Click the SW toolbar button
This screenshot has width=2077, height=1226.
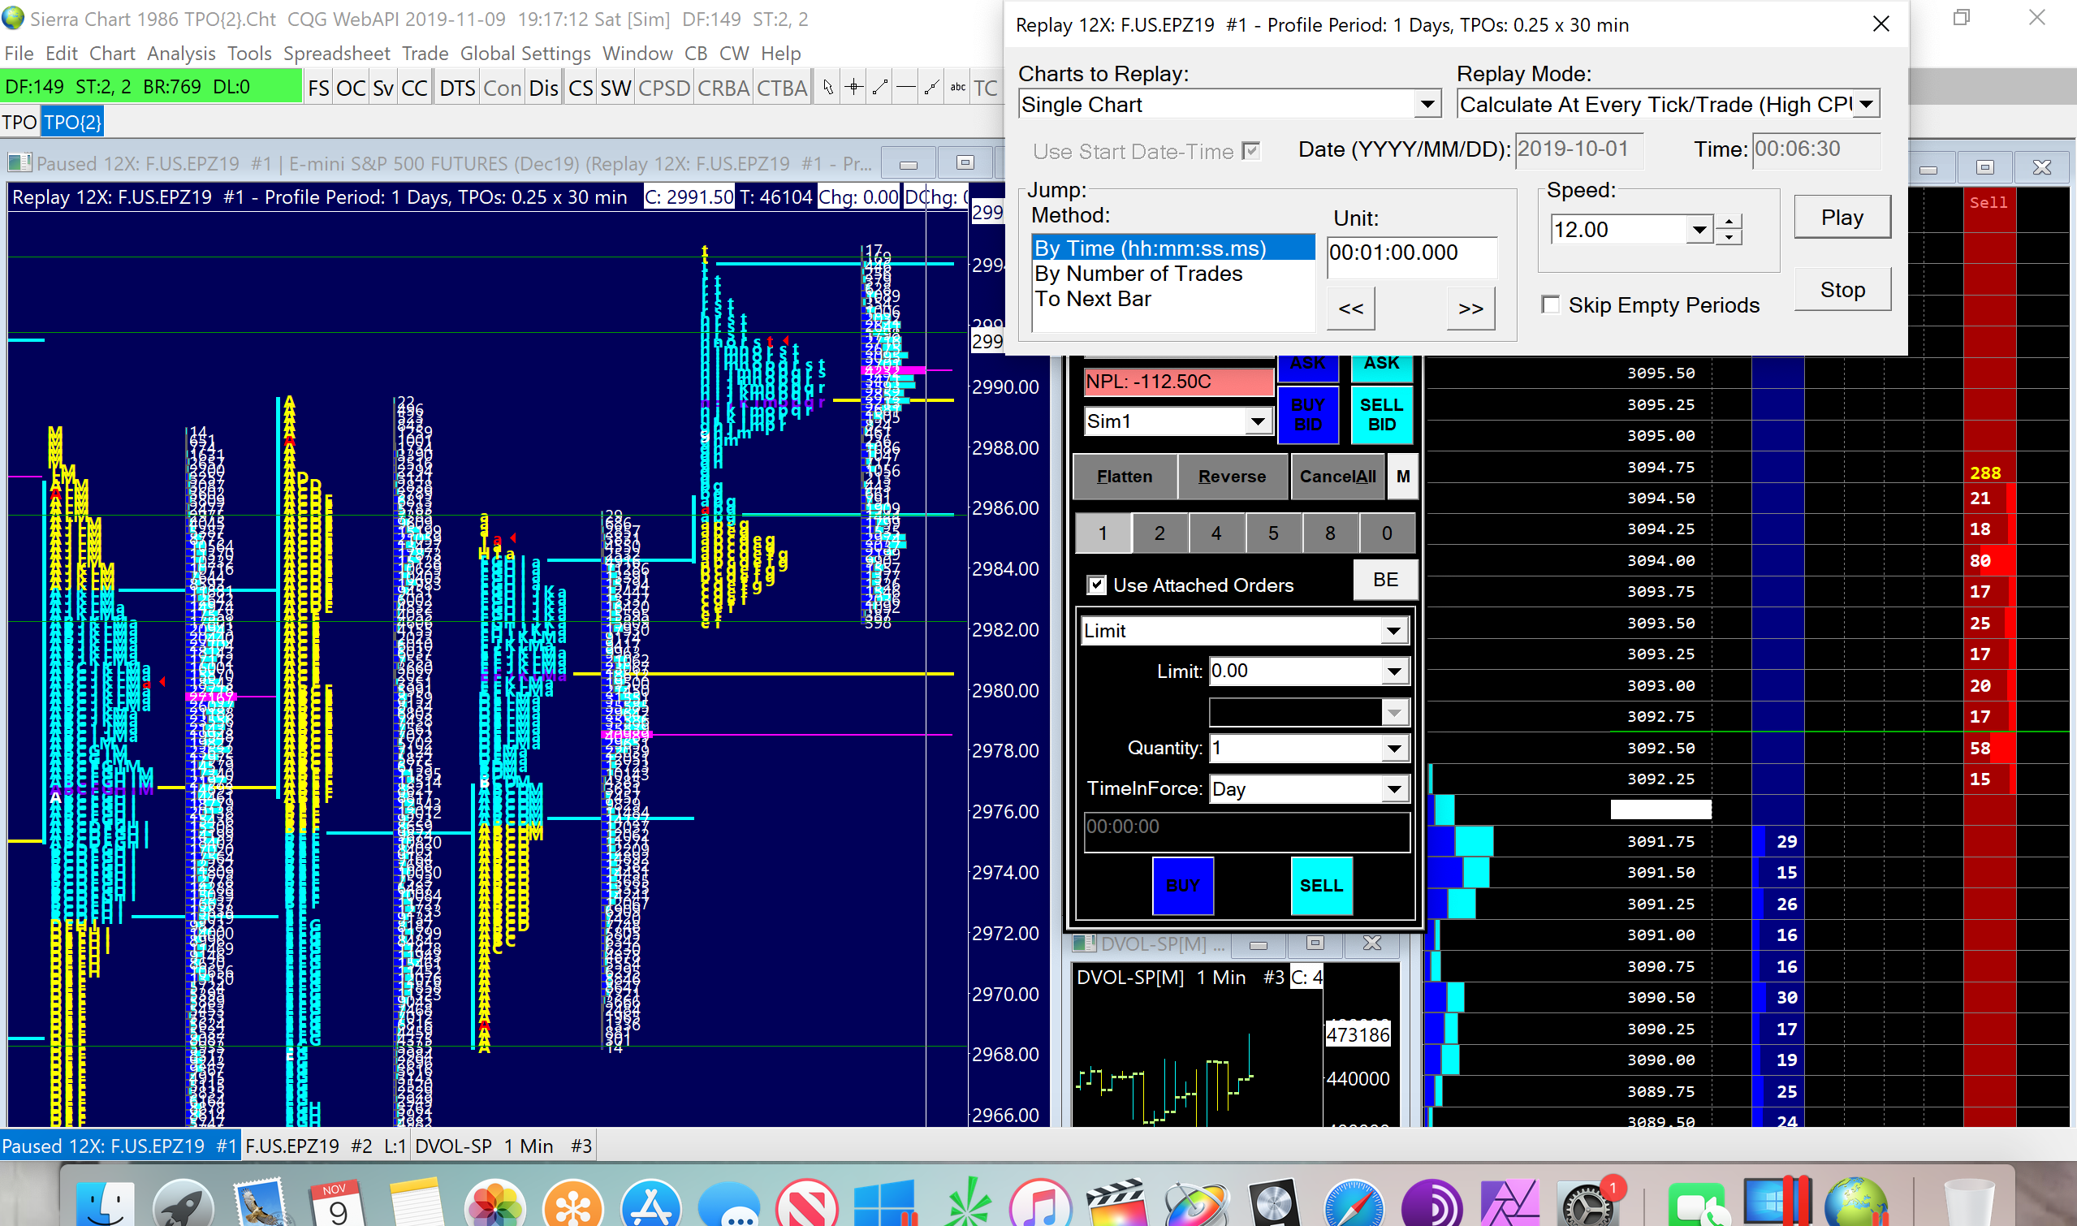[615, 88]
